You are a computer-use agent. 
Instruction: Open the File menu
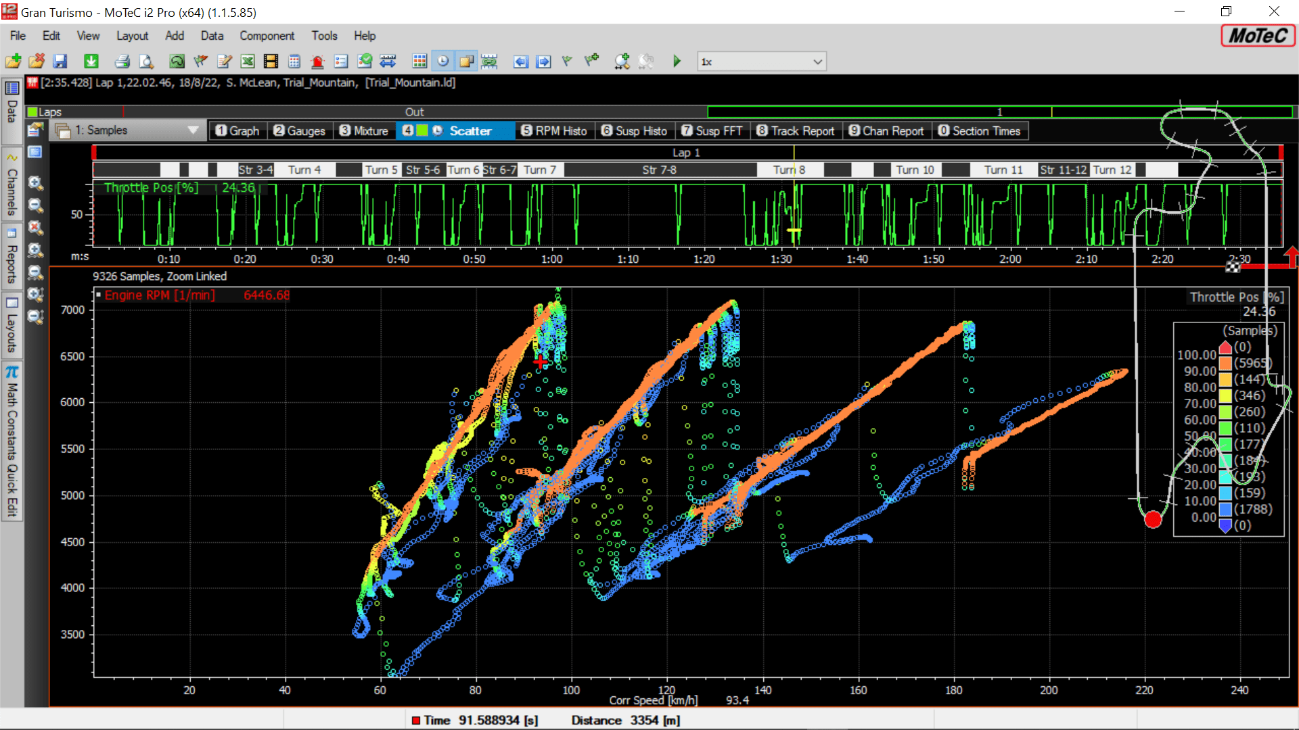pyautogui.click(x=18, y=36)
